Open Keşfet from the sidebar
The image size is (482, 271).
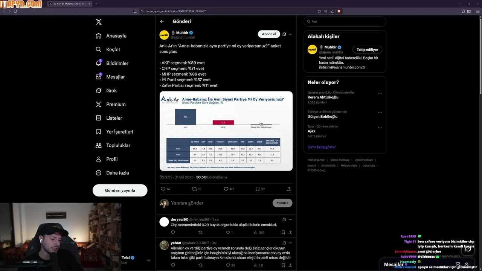pos(108,49)
